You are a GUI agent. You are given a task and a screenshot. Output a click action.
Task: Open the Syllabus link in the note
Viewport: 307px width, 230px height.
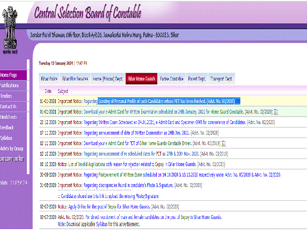coord(102,224)
